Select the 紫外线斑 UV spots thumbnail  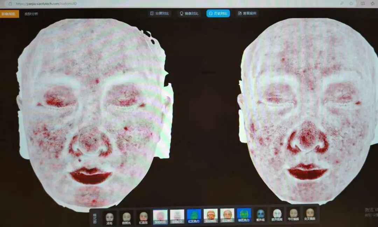tap(277, 214)
